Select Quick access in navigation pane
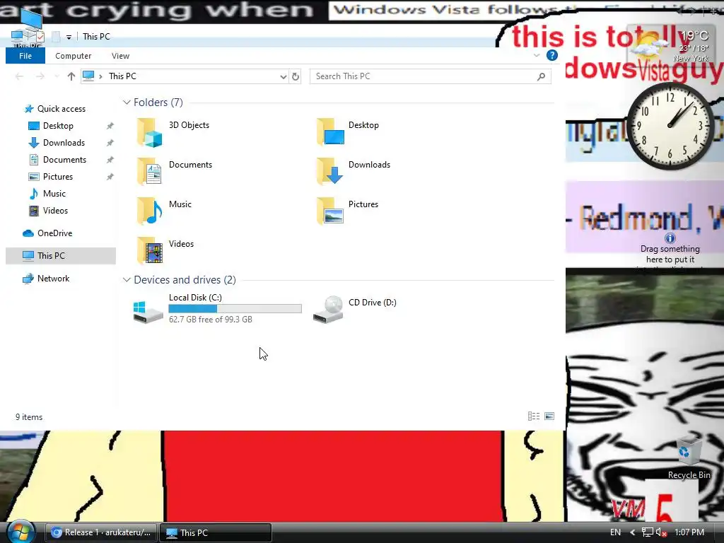 [61, 109]
